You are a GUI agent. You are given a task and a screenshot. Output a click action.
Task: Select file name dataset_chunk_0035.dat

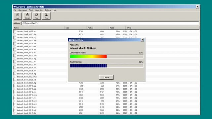click(26, 71)
